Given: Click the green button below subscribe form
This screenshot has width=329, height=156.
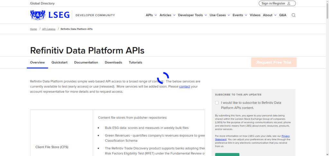Looking at the screenshot, I should pos(227,154).
